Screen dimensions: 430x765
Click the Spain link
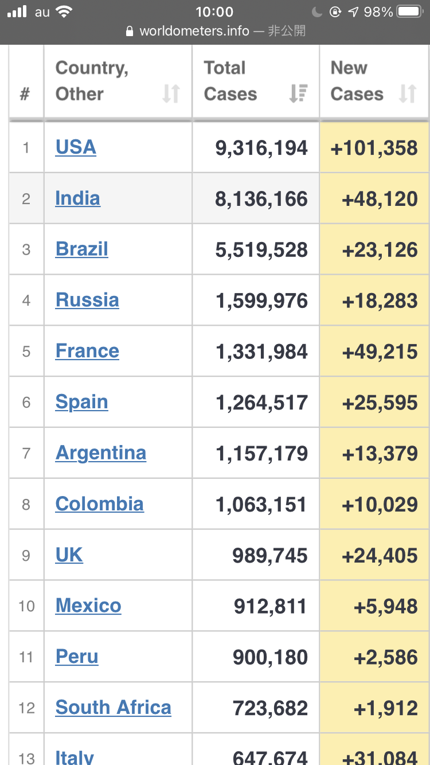tap(81, 402)
